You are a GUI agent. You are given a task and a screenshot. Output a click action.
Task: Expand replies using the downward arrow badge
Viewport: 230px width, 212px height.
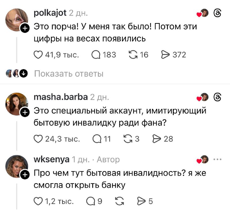click(23, 73)
